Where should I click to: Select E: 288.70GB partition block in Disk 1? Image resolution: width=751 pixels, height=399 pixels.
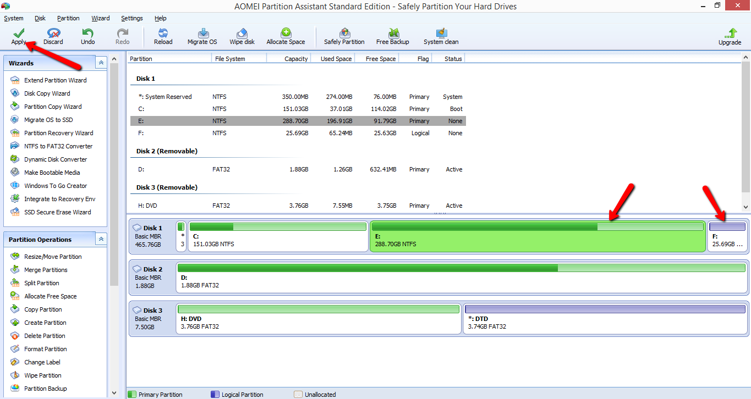click(x=538, y=236)
